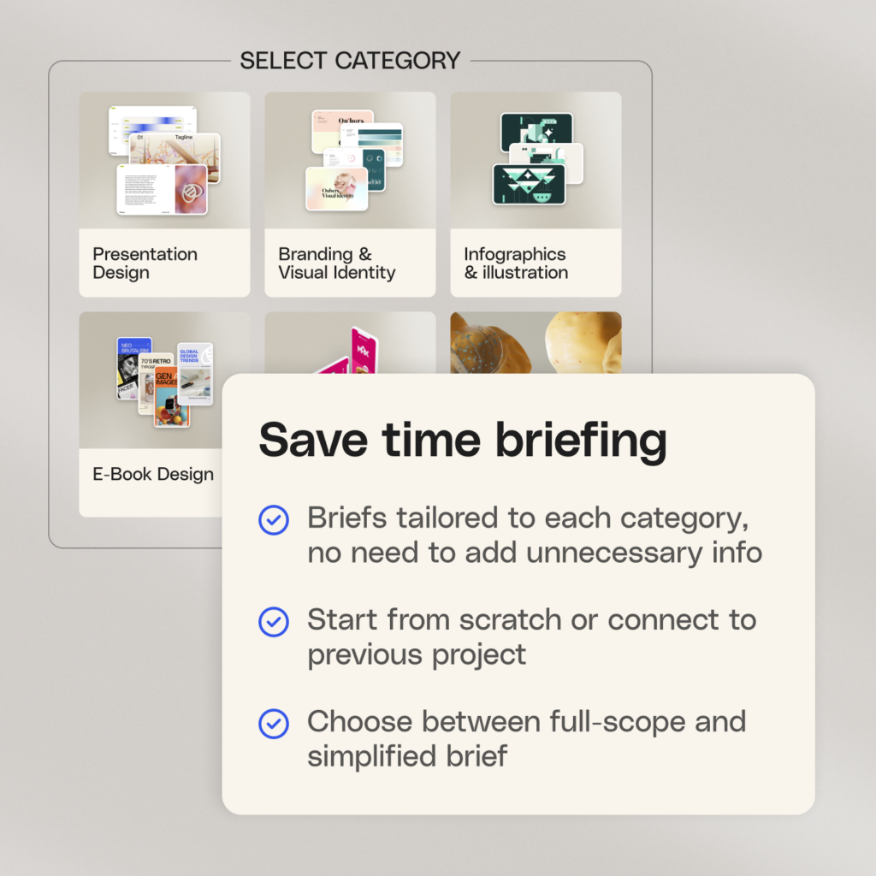This screenshot has width=876, height=876.
Task: Click the Presentation Design label text
Action: [145, 263]
